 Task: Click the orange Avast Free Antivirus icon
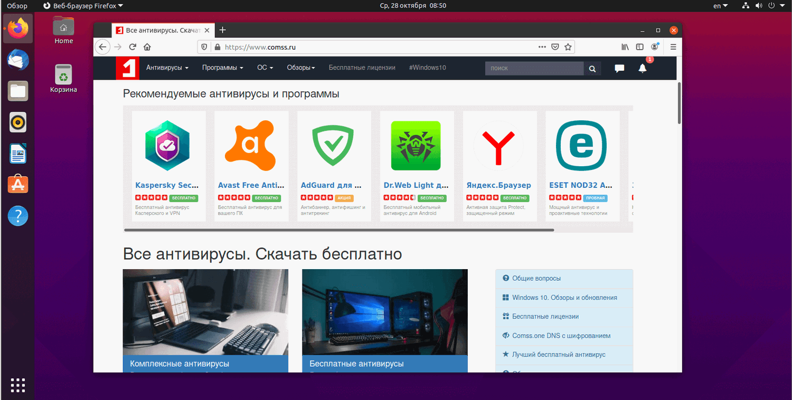(250, 145)
